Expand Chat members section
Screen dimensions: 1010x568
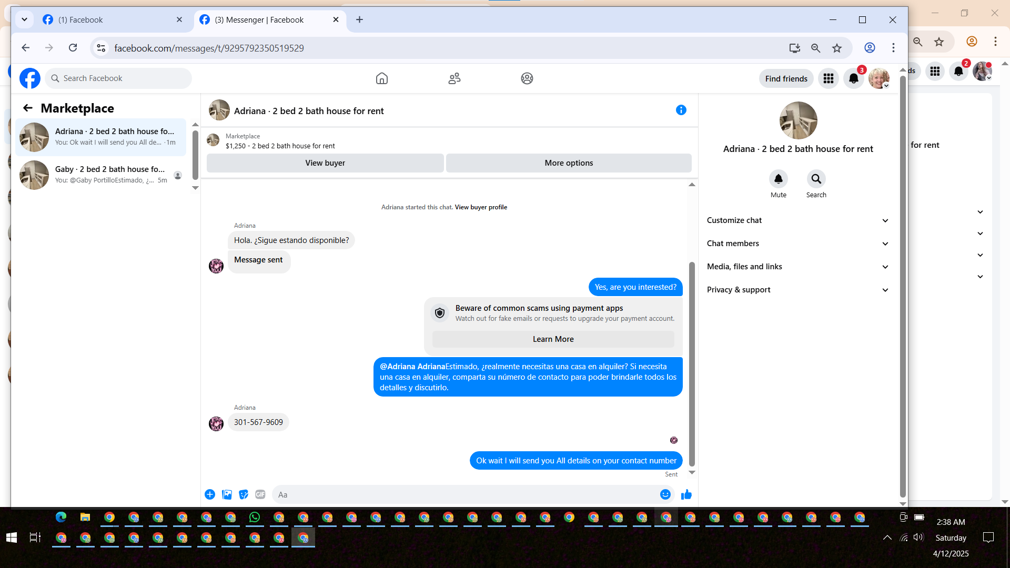tap(798, 244)
